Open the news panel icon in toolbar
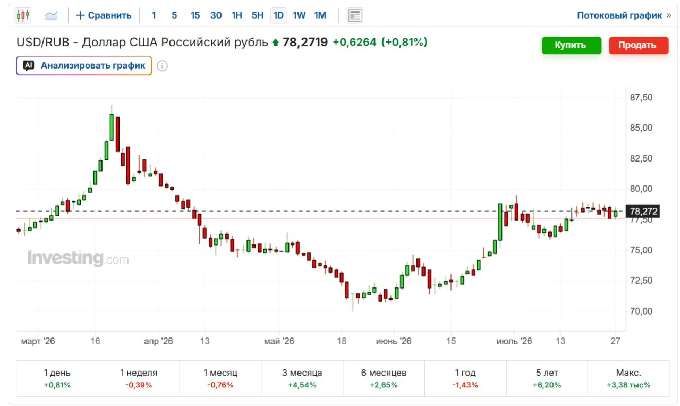The width and height of the screenshot is (680, 406). click(x=355, y=15)
